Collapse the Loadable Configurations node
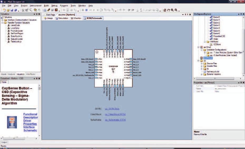Image resolution: width=245 pixels, height=149 pixels. 202,50
